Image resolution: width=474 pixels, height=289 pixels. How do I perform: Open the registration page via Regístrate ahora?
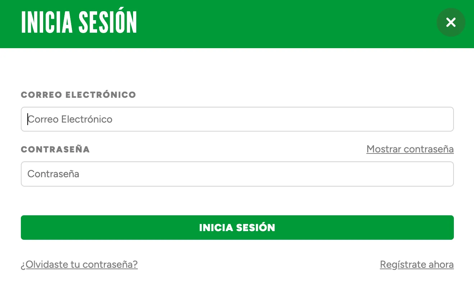point(416,264)
